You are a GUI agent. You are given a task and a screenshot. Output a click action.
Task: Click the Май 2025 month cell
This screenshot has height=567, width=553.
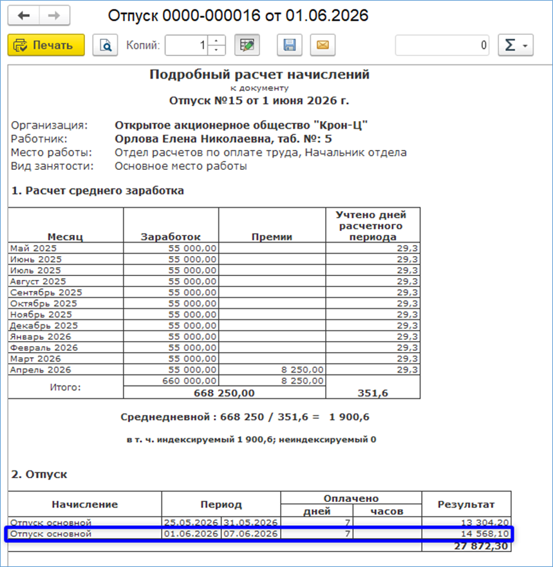[66, 248]
